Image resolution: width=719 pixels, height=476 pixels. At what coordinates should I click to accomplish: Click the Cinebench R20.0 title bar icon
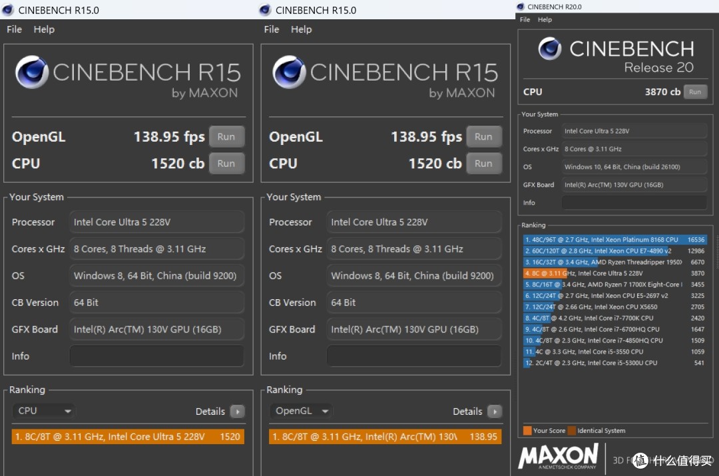(x=521, y=7)
